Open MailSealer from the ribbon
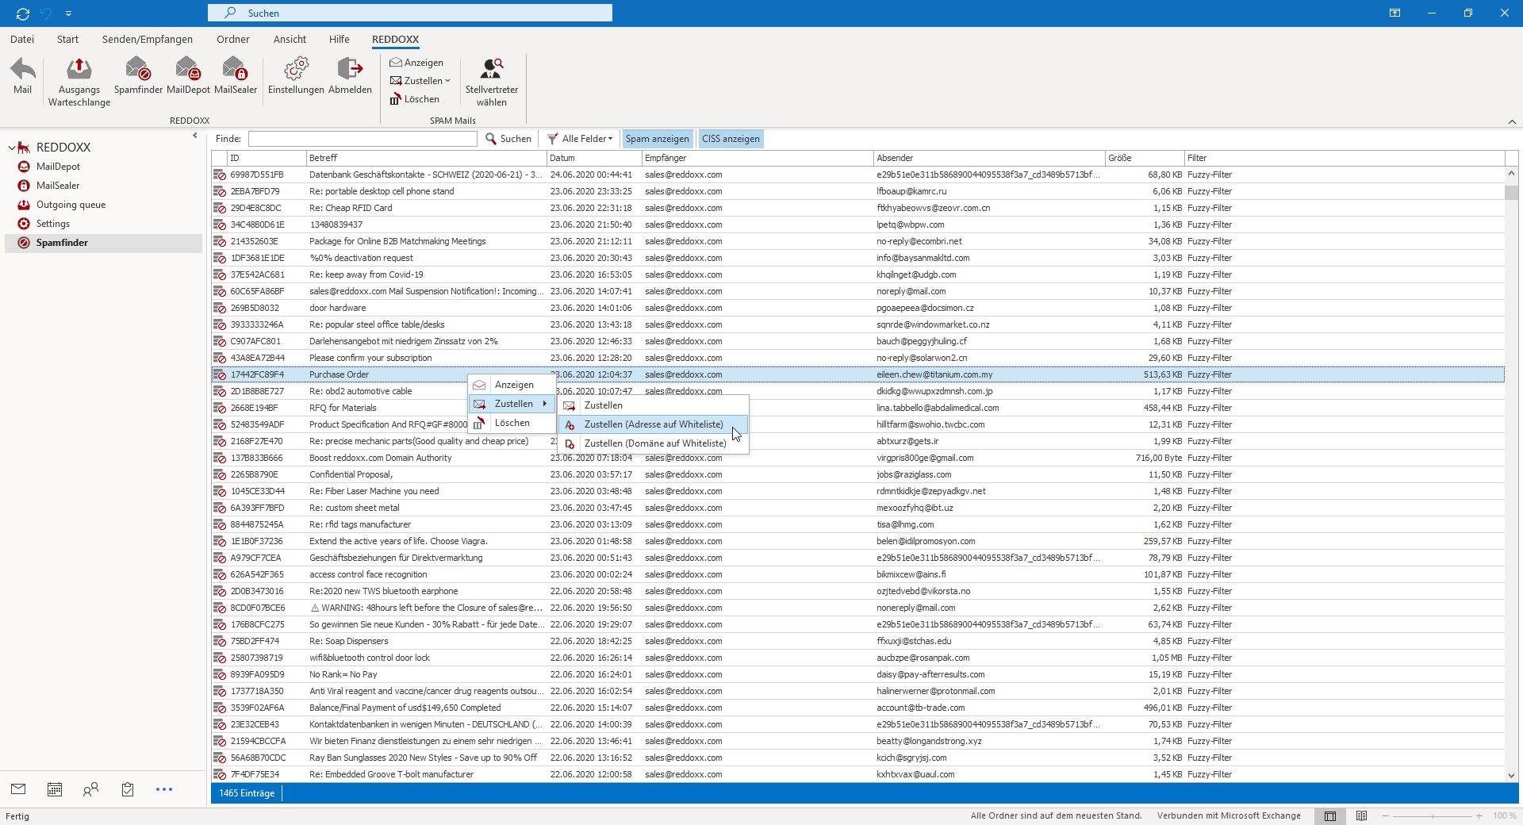1523x825 pixels. pyautogui.click(x=236, y=76)
